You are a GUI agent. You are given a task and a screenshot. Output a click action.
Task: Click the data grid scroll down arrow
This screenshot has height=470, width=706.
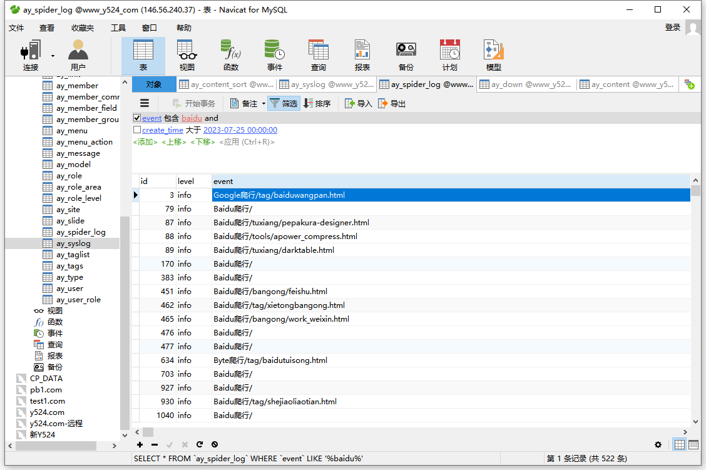click(x=695, y=422)
